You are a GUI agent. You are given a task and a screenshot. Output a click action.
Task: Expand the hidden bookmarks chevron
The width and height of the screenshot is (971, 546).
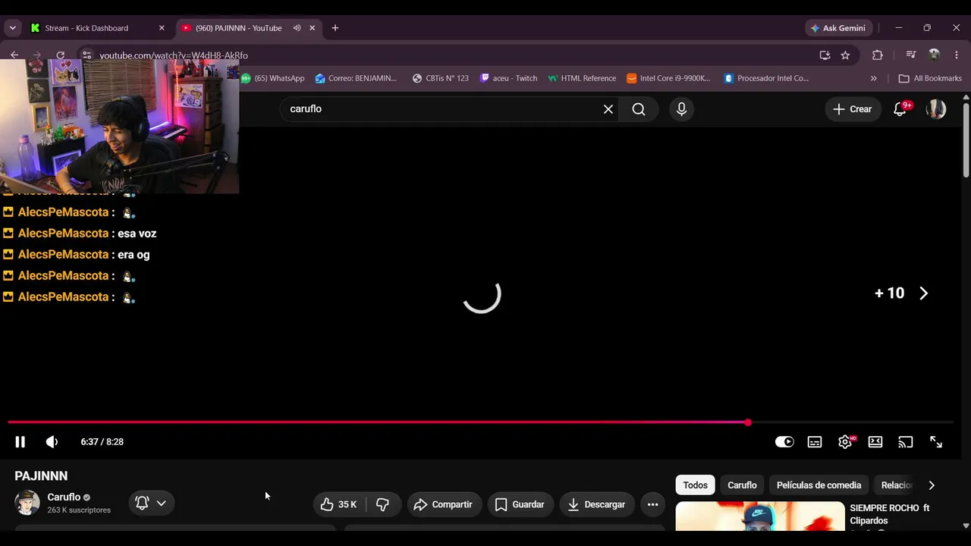click(873, 78)
